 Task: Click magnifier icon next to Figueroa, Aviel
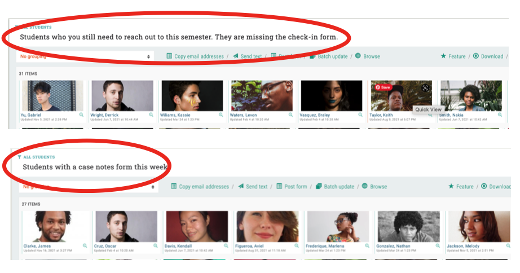click(x=297, y=246)
